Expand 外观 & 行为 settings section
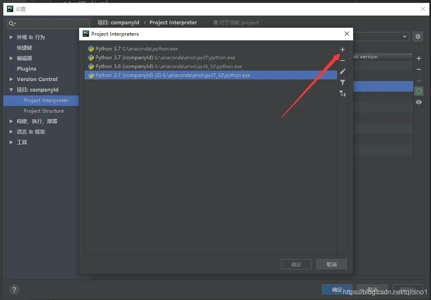Screen dimensions: 431x300 tap(11, 37)
